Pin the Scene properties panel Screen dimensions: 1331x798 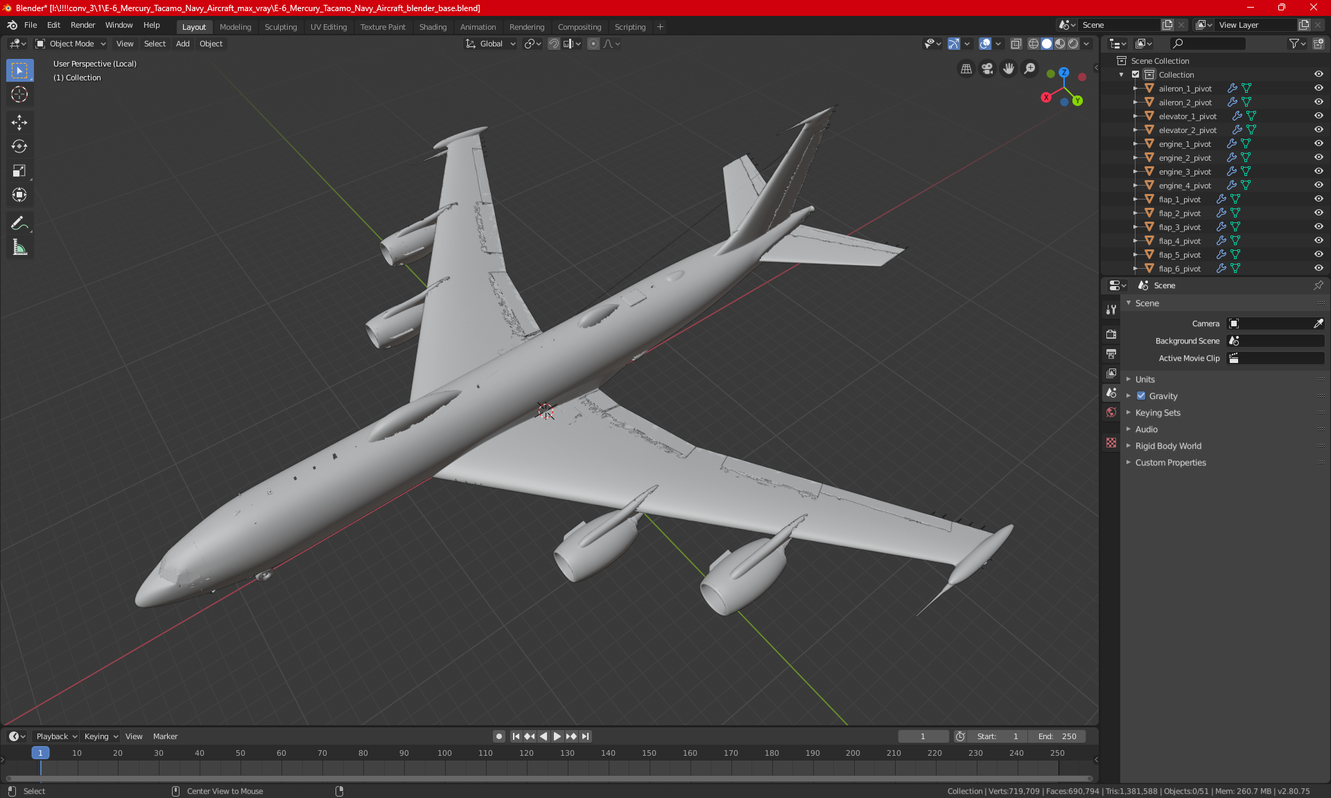[1318, 285]
